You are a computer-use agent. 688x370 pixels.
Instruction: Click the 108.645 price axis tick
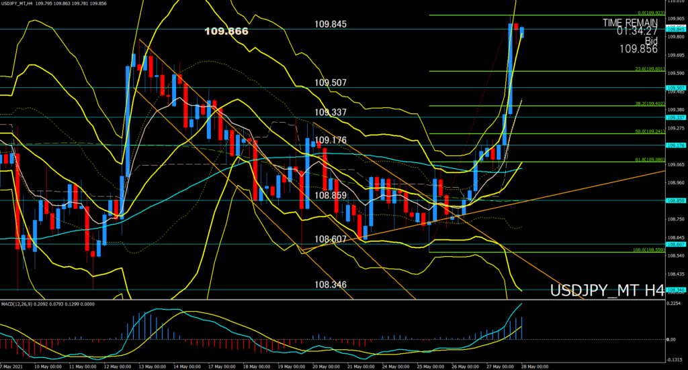(x=676, y=237)
